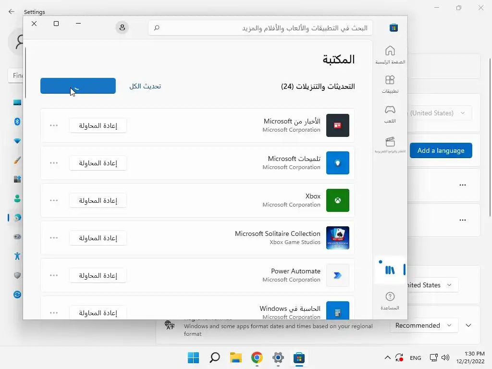The width and height of the screenshot is (492, 369).
Task: Open more options for Microsoft Tips row
Action: tap(54, 163)
